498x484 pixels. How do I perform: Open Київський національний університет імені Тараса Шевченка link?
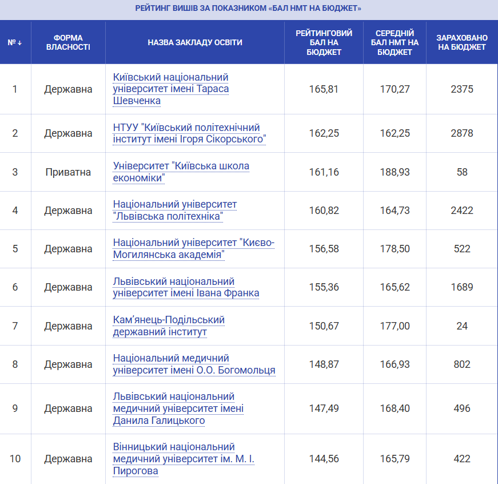pyautogui.click(x=170, y=89)
